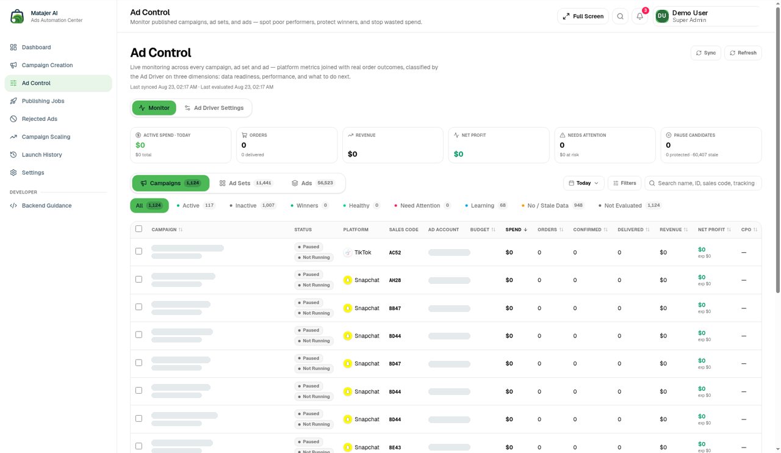This screenshot has height=453, width=781.
Task: Click the DU user avatar
Action: pos(662,16)
